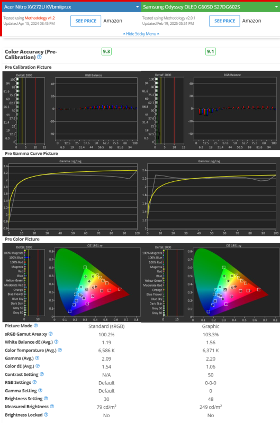Viewport: 280px width, 423px height.
Task: Click the Samsung 9.1 score badge
Action: pyautogui.click(x=210, y=51)
